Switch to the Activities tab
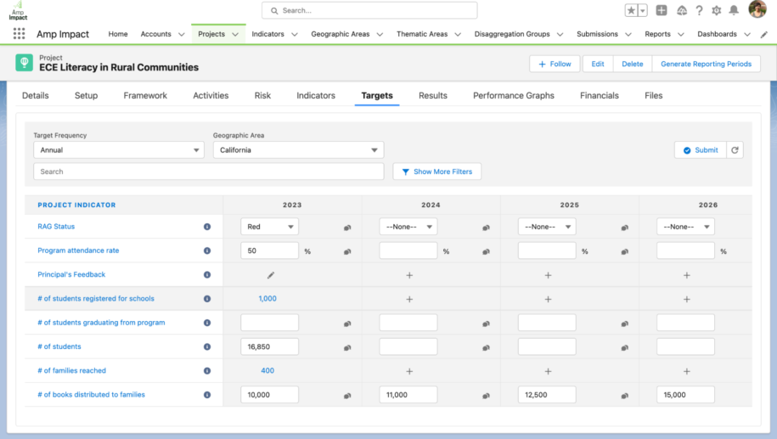777x439 pixels. pos(211,96)
